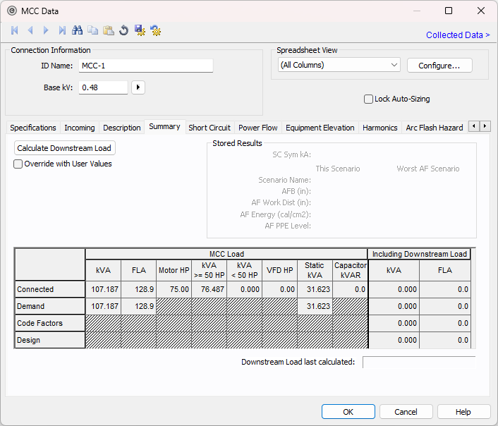Expand Base kV arrow button

138,87
